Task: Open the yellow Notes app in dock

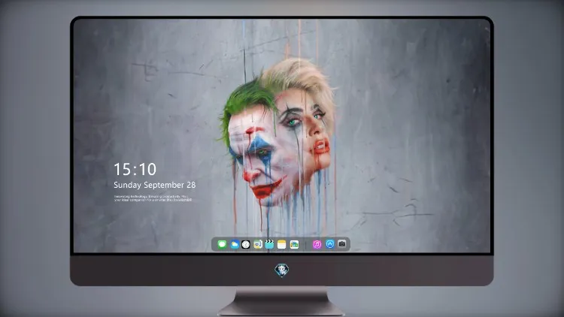Action: click(x=282, y=244)
